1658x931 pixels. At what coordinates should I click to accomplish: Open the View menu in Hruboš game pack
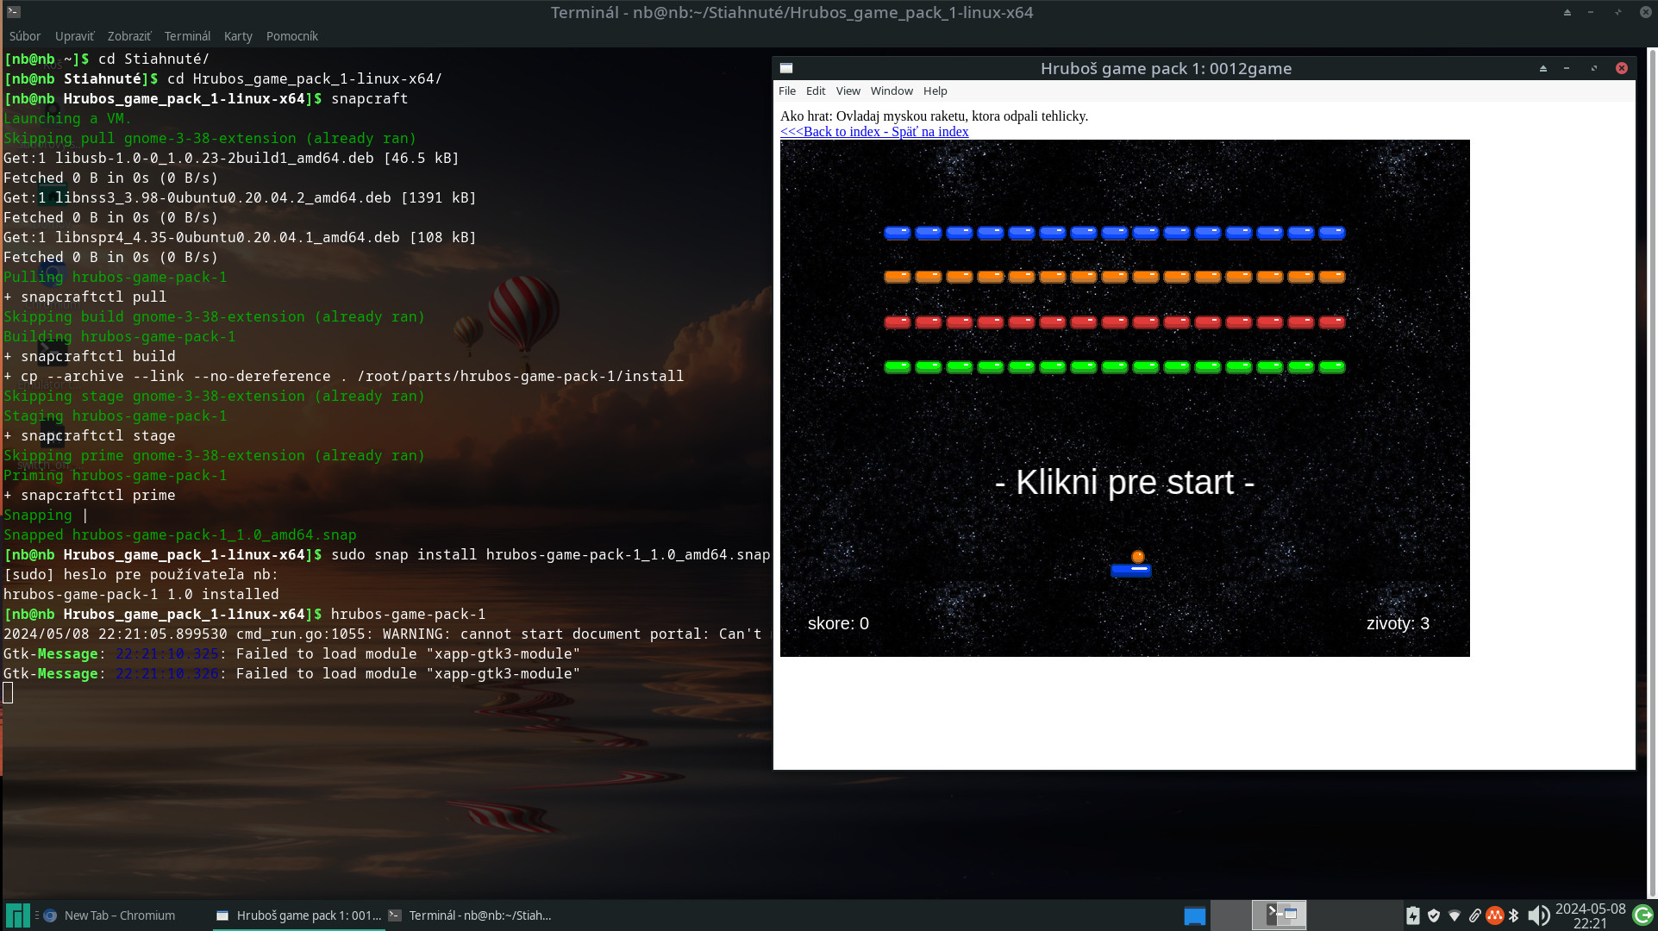[848, 91]
